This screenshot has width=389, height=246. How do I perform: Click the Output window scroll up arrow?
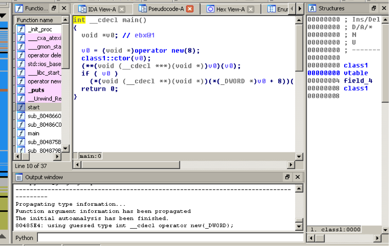click(x=299, y=189)
